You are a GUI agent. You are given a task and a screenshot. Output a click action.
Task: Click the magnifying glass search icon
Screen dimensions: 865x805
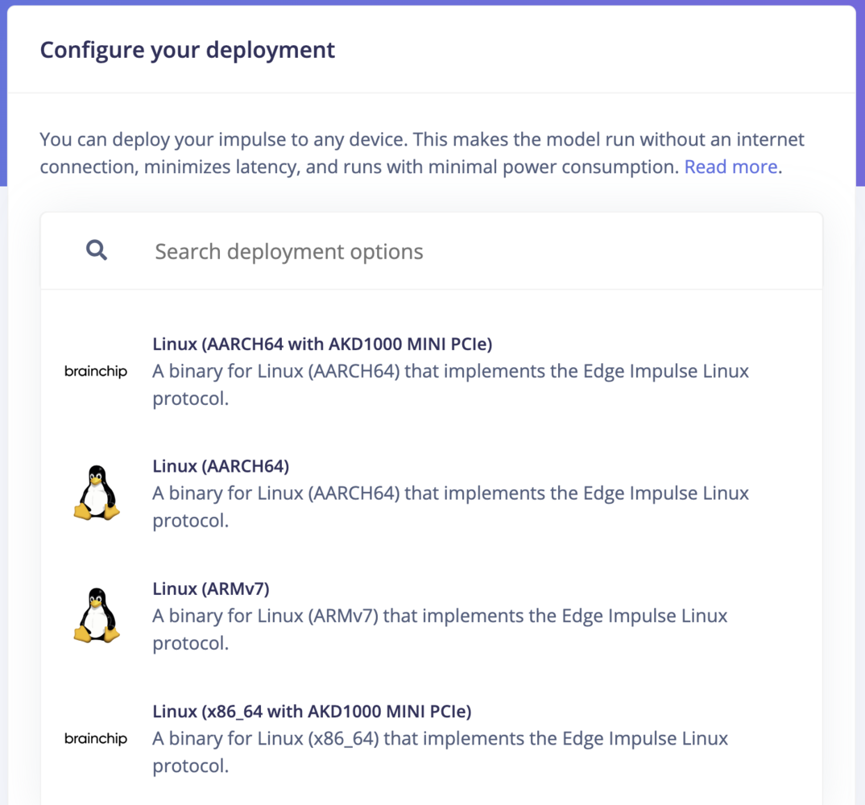click(x=97, y=250)
